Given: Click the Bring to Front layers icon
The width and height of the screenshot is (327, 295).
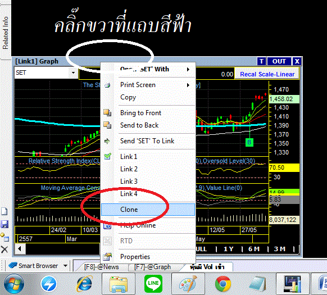Looking at the screenshot, I should click(x=107, y=113).
